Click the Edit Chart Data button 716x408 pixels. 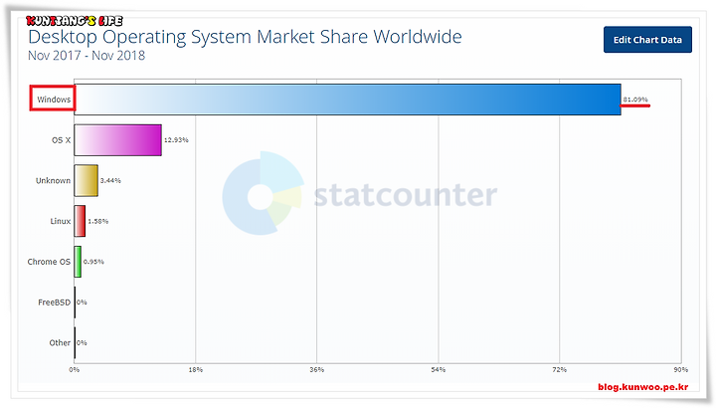pyautogui.click(x=647, y=40)
